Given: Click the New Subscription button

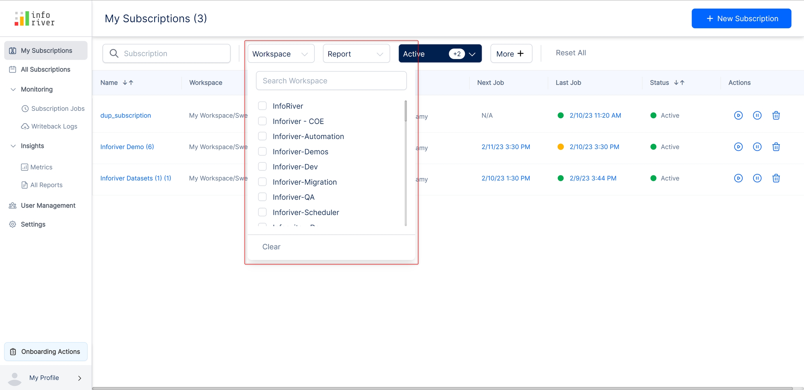Looking at the screenshot, I should pos(741,19).
